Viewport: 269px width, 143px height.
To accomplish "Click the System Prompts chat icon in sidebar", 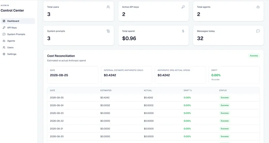I will 4,34.
